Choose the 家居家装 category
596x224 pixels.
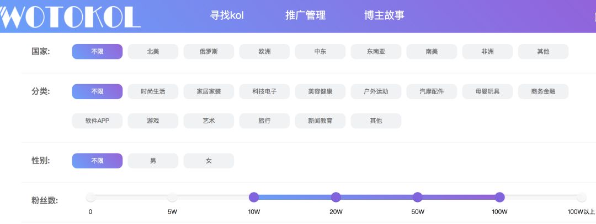pos(209,91)
